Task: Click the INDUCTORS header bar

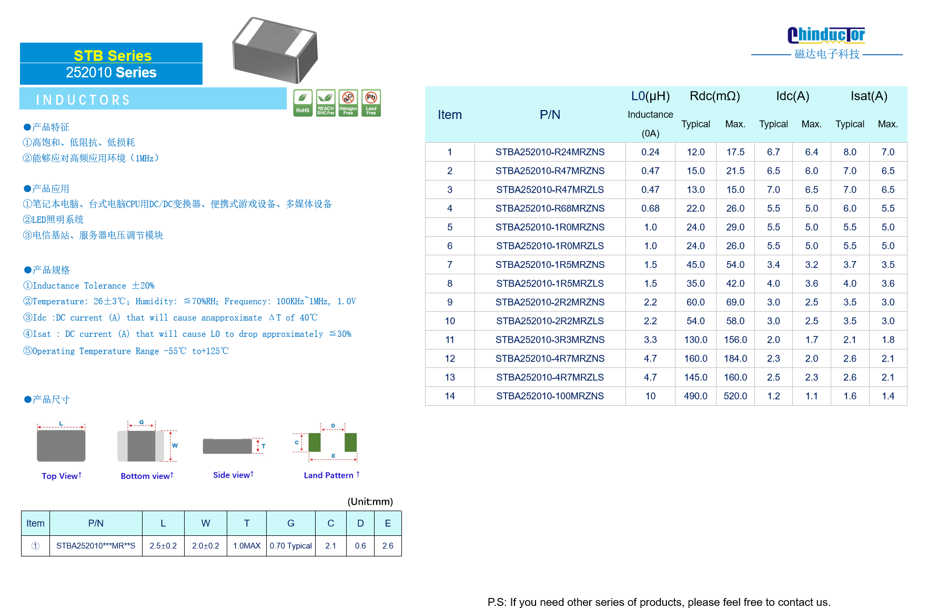Action: tap(153, 99)
